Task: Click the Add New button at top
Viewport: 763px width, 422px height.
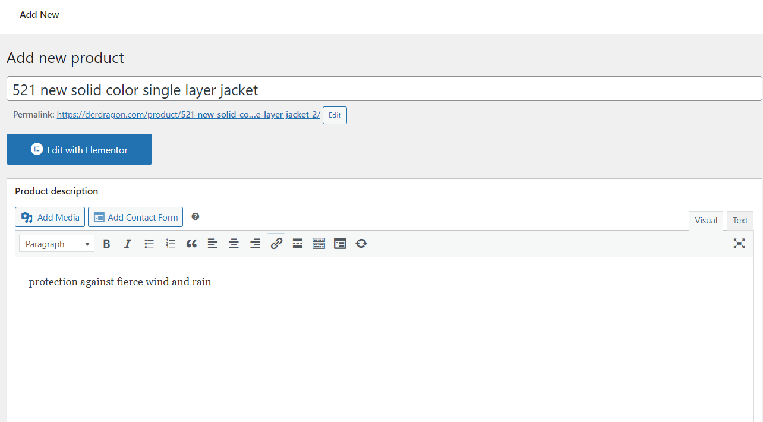Action: [39, 15]
